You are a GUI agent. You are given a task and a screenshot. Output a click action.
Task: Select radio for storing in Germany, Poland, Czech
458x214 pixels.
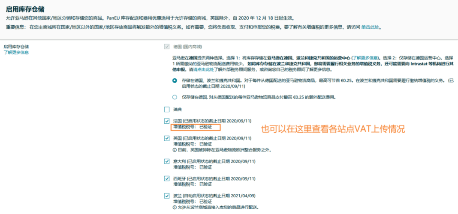[175, 80]
